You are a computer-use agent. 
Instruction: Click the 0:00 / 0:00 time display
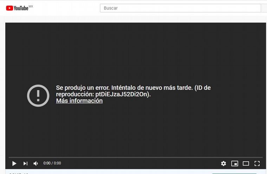52,163
